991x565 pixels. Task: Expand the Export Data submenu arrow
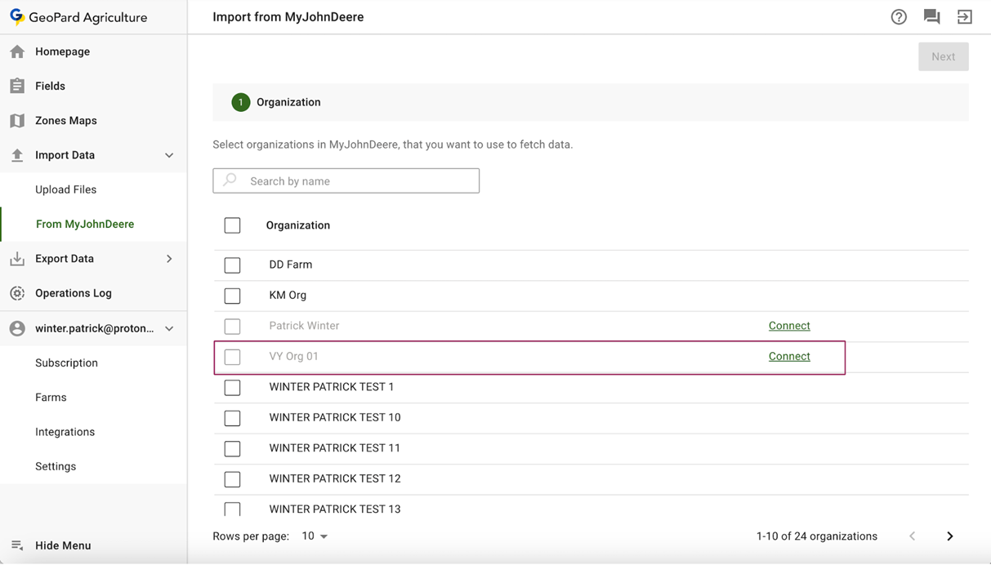point(169,259)
